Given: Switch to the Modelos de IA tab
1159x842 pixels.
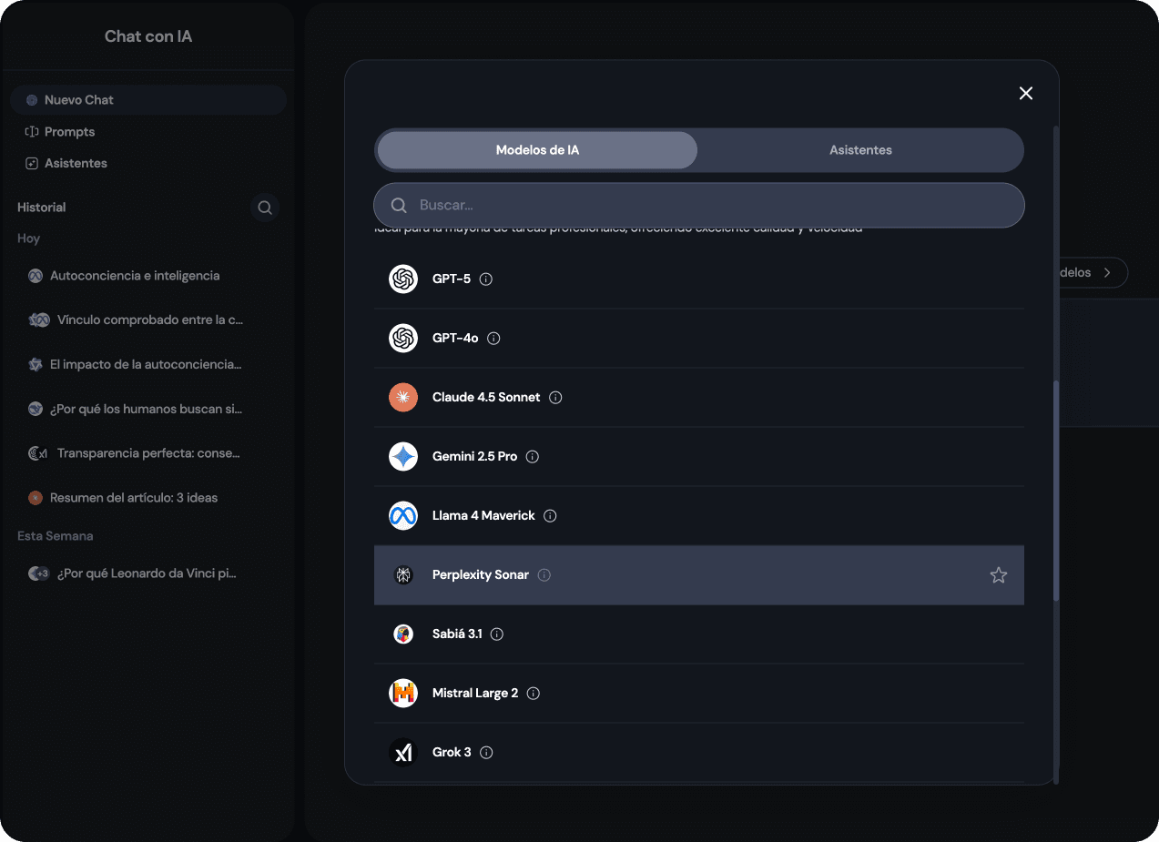Looking at the screenshot, I should (x=537, y=150).
